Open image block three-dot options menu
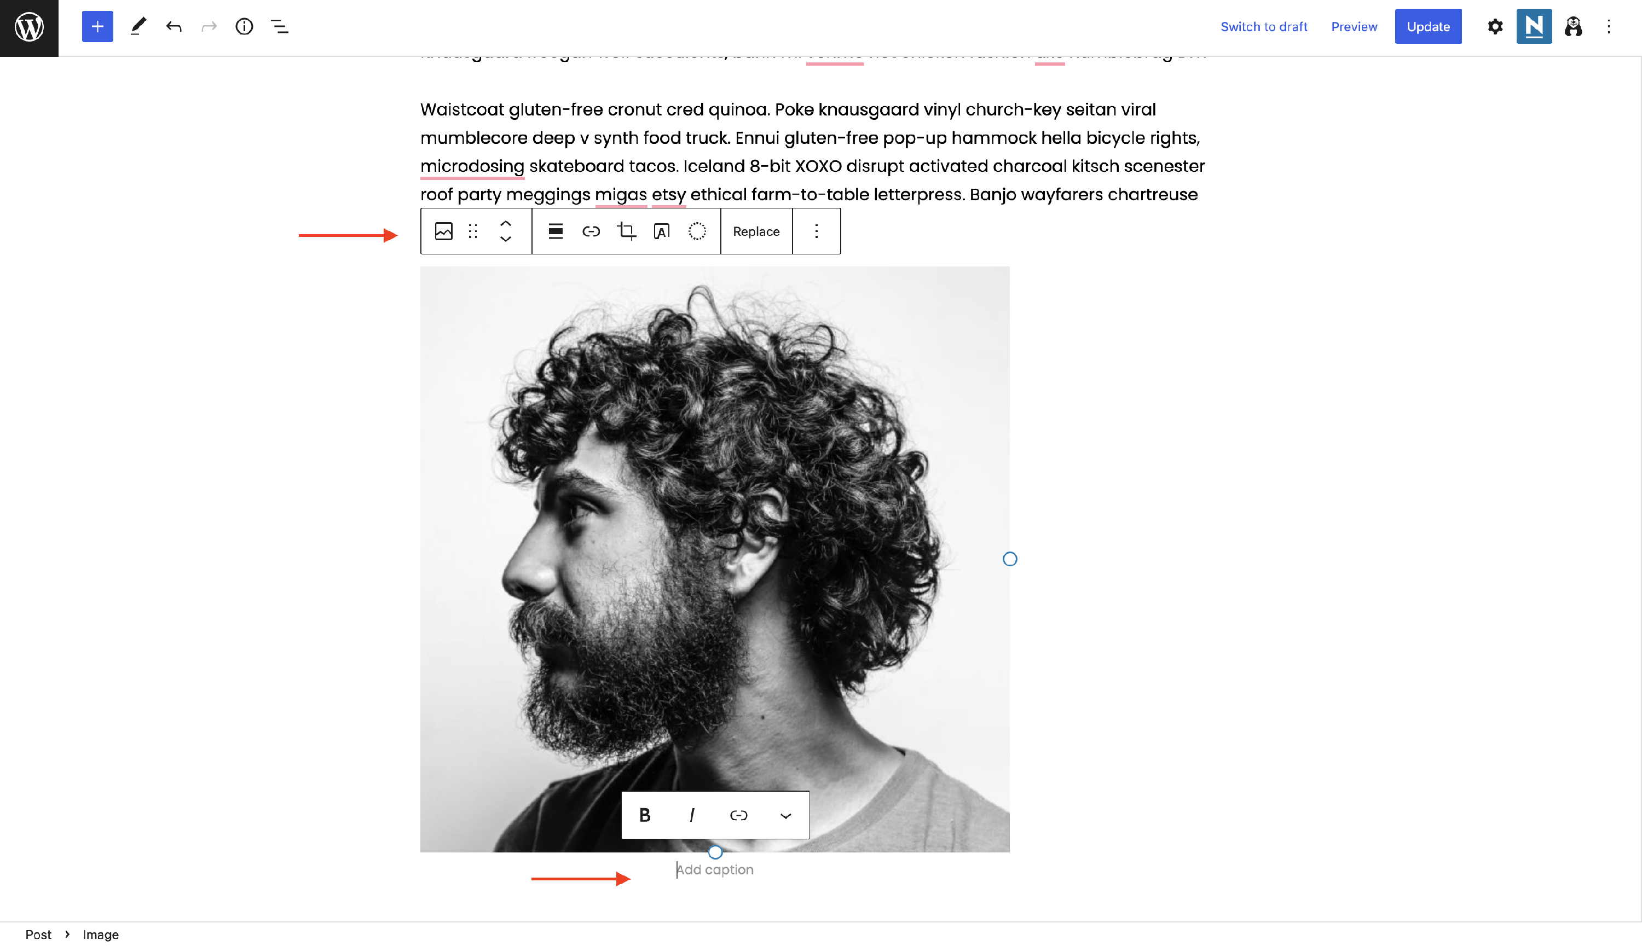 pyautogui.click(x=817, y=231)
